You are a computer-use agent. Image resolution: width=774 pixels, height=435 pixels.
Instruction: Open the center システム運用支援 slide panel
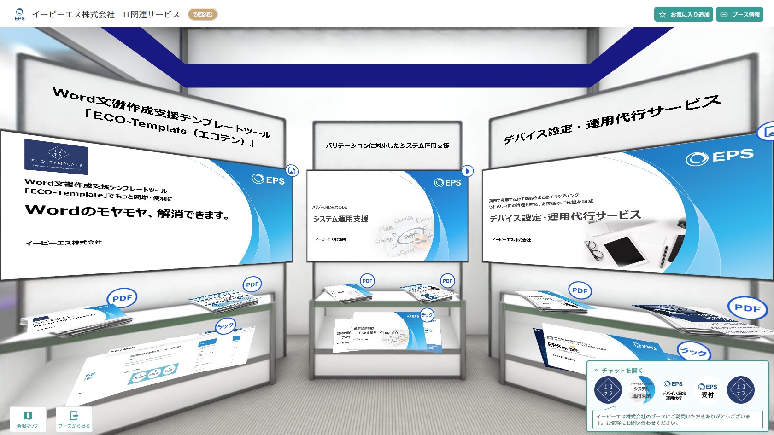click(387, 216)
